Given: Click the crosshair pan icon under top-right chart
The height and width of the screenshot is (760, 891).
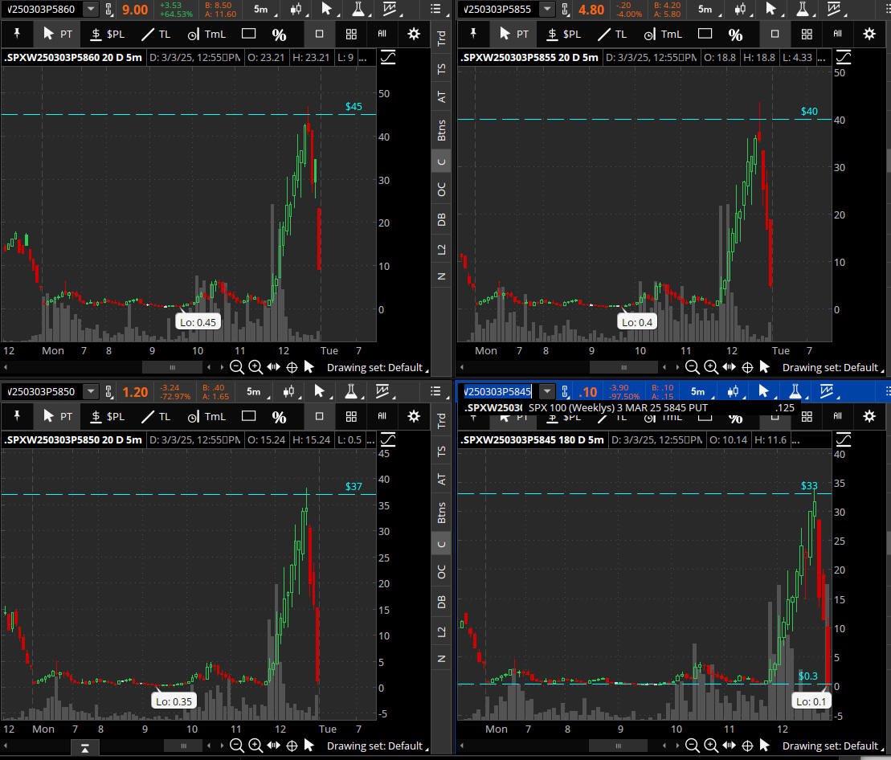Looking at the screenshot, I should [x=747, y=367].
